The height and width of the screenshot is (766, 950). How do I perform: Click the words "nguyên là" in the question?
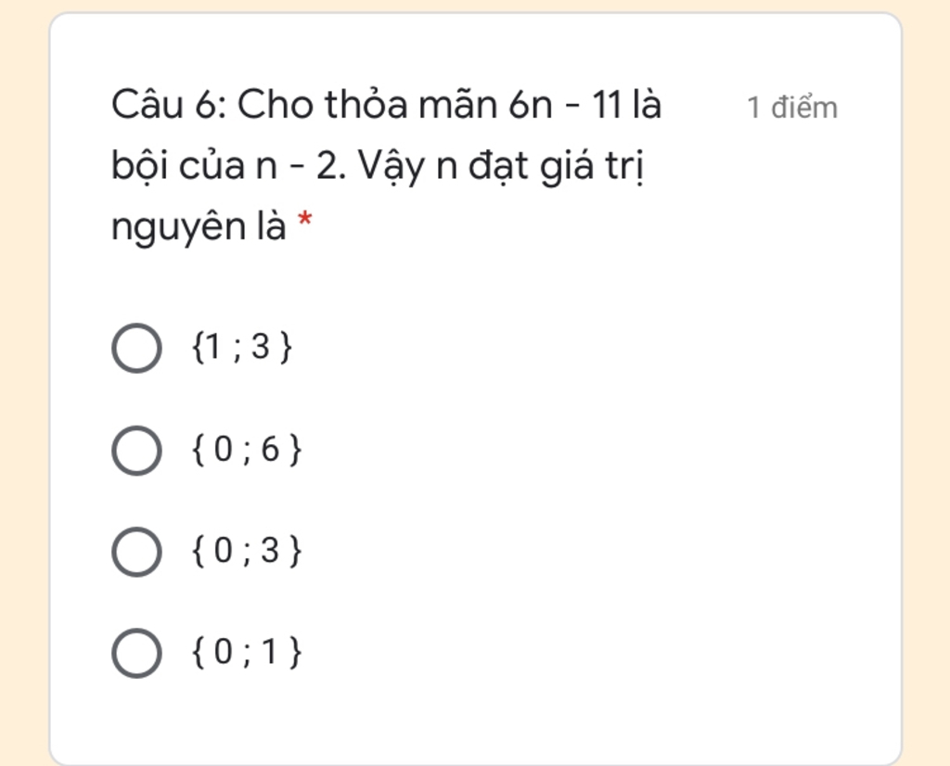pyautogui.click(x=199, y=226)
